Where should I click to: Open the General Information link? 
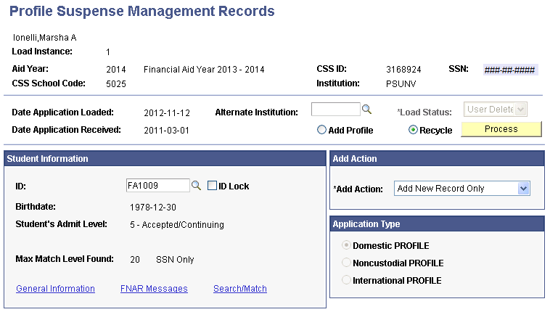coord(55,289)
